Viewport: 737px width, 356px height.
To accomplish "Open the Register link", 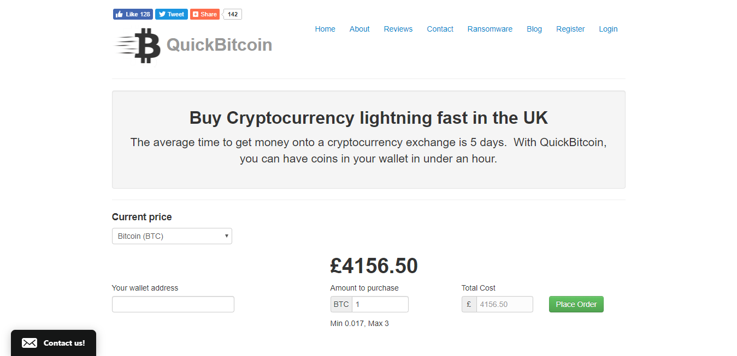I will point(570,29).
